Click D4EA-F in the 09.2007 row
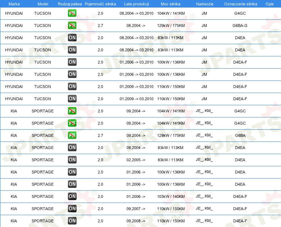Viewport: 281px width, 227px height. (240, 209)
